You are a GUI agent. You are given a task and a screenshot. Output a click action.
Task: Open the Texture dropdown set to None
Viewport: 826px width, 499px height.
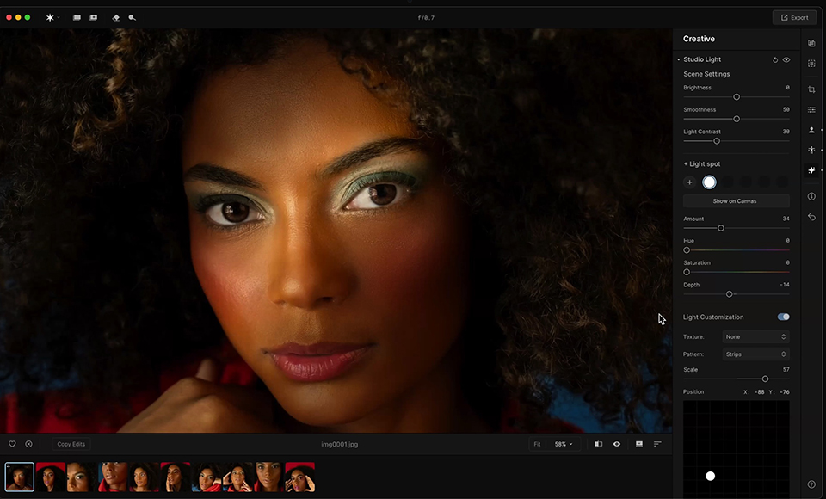tap(755, 337)
